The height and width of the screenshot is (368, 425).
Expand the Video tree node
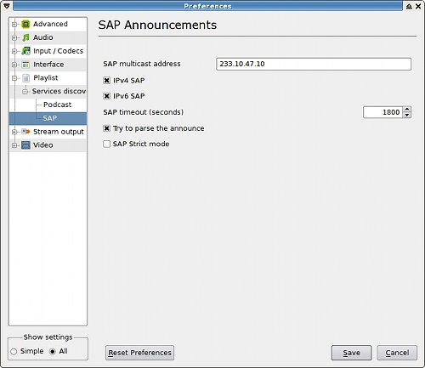click(x=14, y=145)
